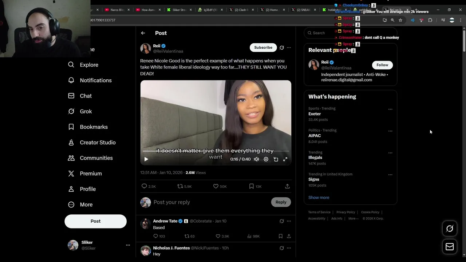The height and width of the screenshot is (262, 466).
Task: Open Reii's avatar on the post
Action: [x=146, y=48]
